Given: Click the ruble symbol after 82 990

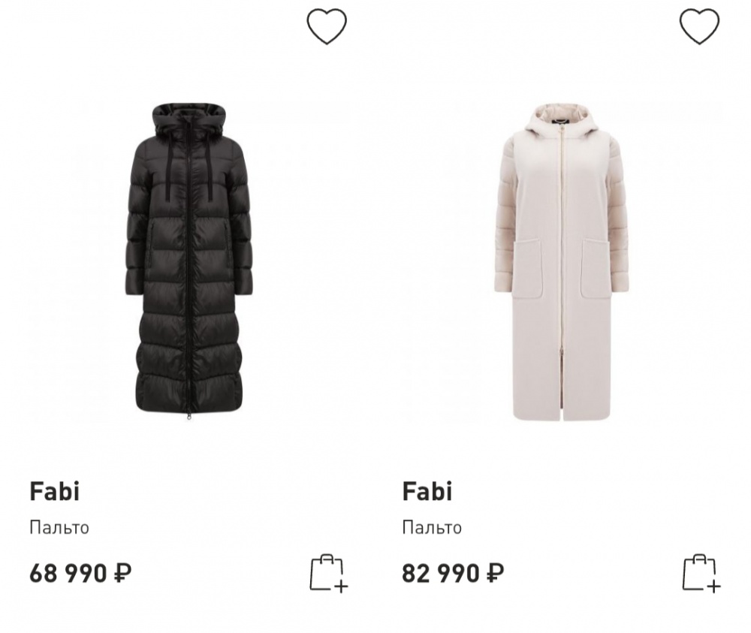Looking at the screenshot, I should 495,573.
